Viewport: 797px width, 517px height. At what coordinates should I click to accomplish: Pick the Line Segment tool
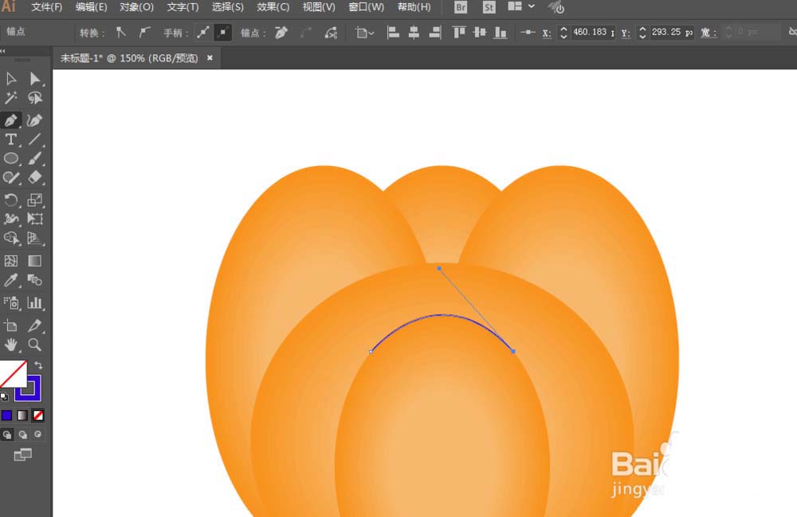coord(34,140)
